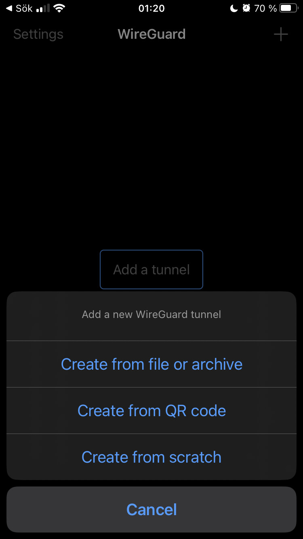
Task: Tap the Do Not Disturb moon icon
Action: (234, 8)
